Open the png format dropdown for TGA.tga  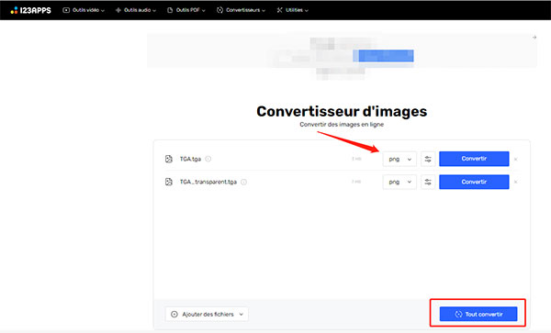399,159
